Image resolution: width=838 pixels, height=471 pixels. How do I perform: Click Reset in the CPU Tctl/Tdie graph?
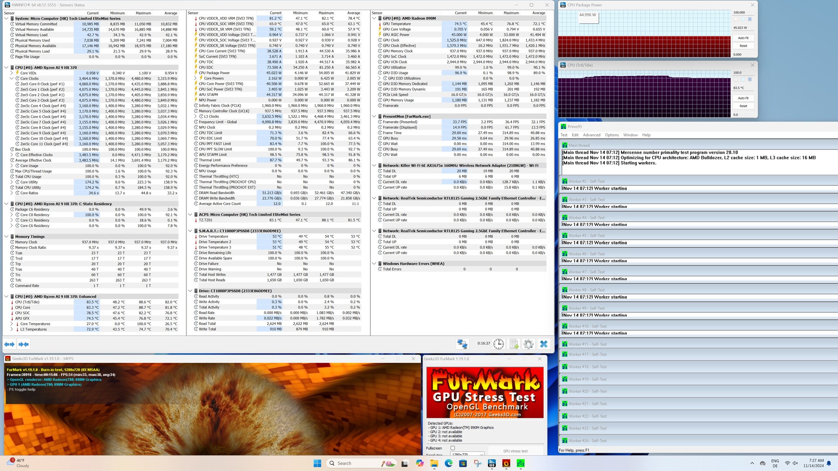point(743,106)
